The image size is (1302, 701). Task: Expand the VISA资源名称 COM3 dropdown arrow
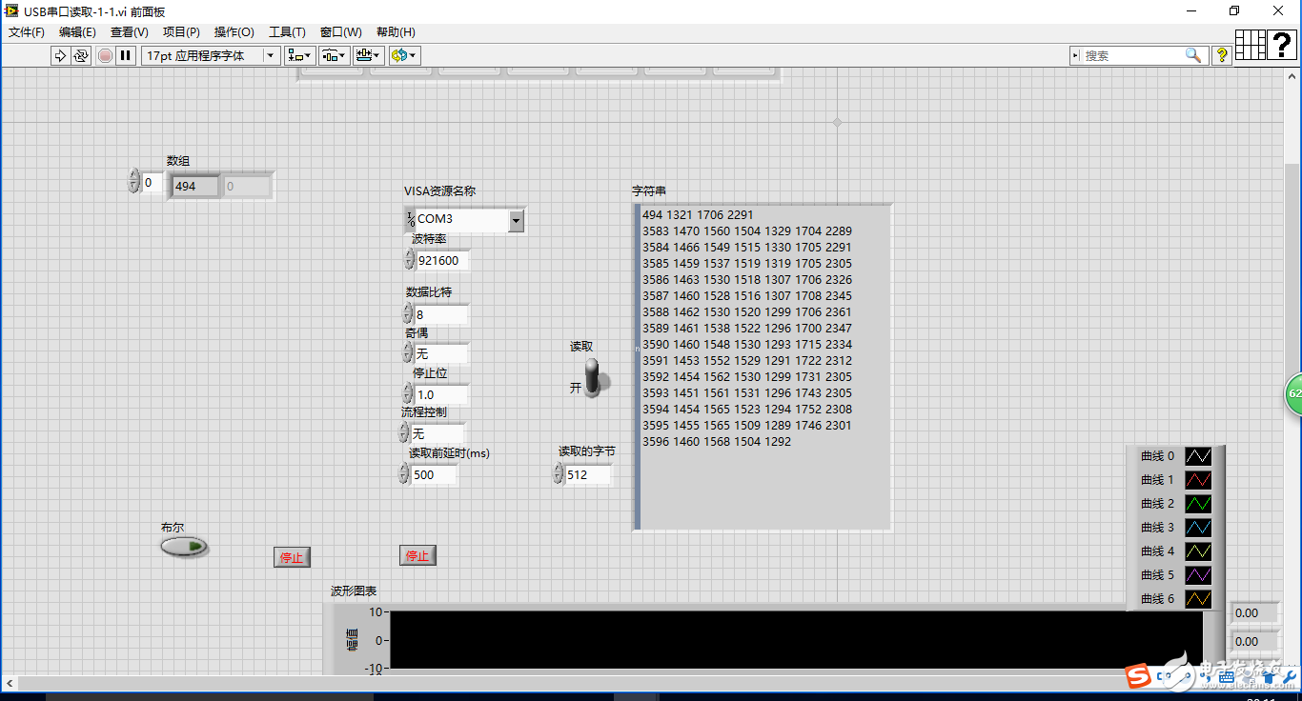[x=516, y=220]
